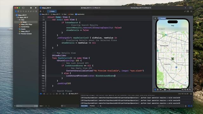203x114 pixels.
Task: Click the Maps_iOS 17 process in the debug bar
Action: coord(74,94)
